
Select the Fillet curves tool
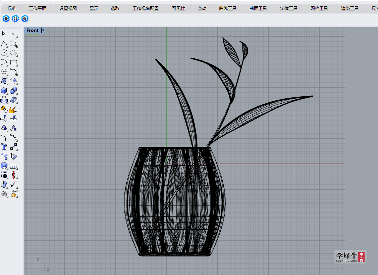13,72
